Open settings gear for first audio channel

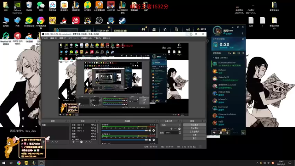(154, 131)
